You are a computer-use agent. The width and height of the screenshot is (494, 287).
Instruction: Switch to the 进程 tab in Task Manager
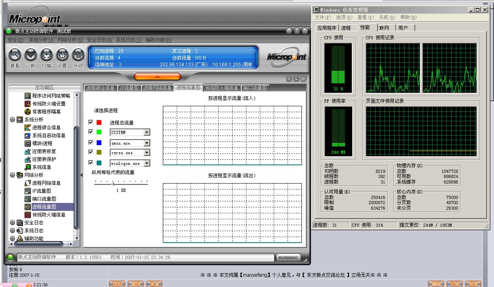(346, 28)
